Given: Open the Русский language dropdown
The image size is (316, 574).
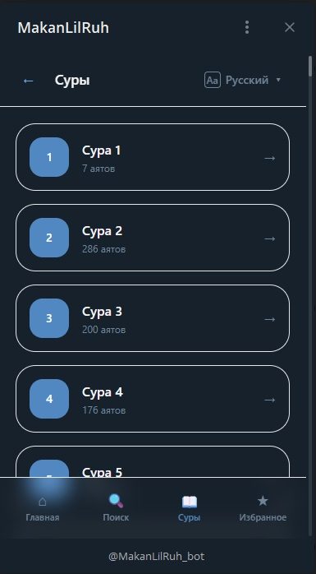Looking at the screenshot, I should point(243,80).
